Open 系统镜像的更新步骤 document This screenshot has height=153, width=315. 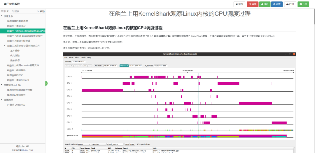coord(17,21)
